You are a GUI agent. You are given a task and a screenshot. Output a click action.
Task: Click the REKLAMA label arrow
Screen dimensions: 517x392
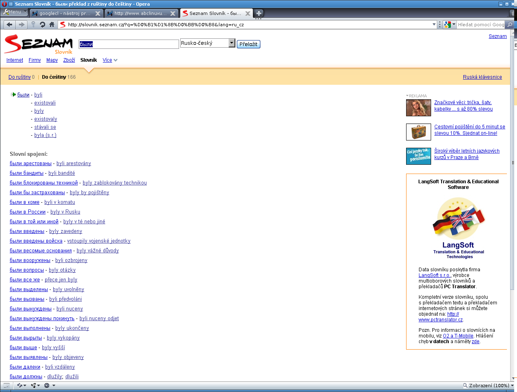407,96
